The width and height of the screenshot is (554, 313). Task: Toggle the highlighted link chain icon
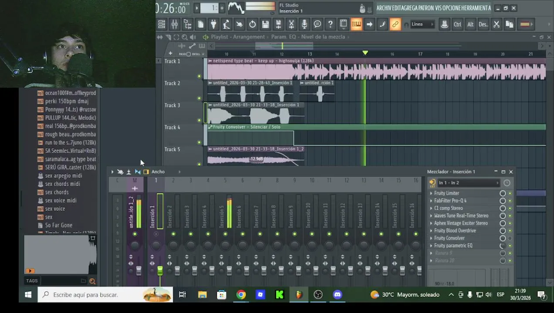[x=395, y=24]
